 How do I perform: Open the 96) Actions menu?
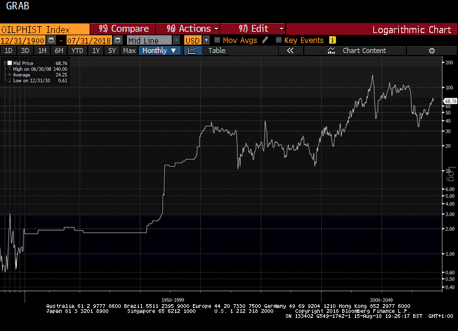click(187, 29)
